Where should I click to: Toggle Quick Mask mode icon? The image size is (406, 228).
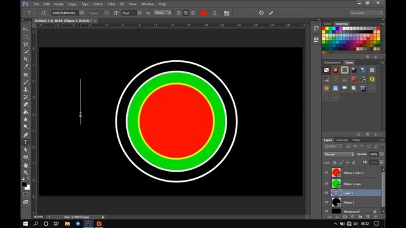point(25,194)
